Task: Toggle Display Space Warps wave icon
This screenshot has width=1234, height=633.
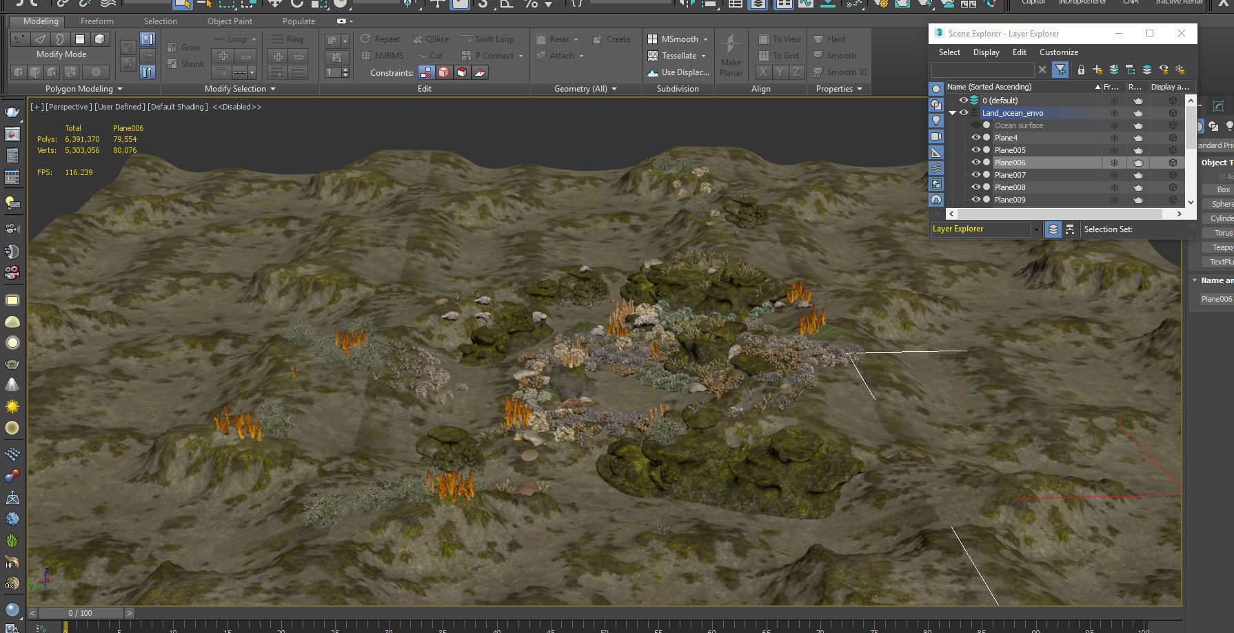Action: point(936,168)
